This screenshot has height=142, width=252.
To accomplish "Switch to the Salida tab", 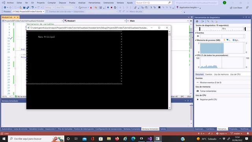I will [163, 129].
